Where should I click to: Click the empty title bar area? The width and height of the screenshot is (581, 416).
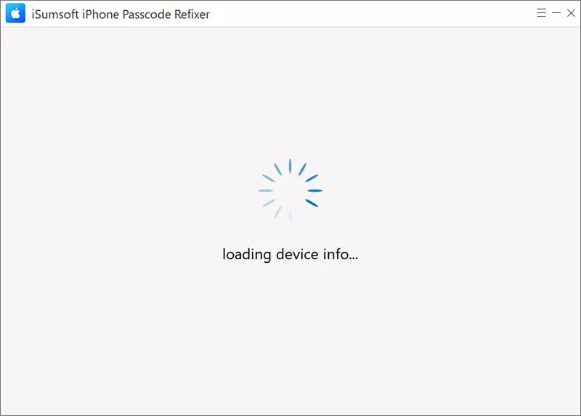(370, 13)
